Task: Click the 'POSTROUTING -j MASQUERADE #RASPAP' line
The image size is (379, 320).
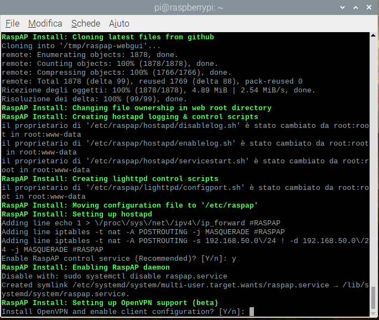Action: tap(143, 232)
